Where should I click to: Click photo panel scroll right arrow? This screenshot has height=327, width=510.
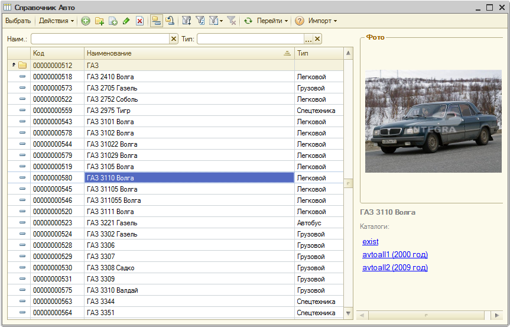pyautogui.click(x=496, y=315)
